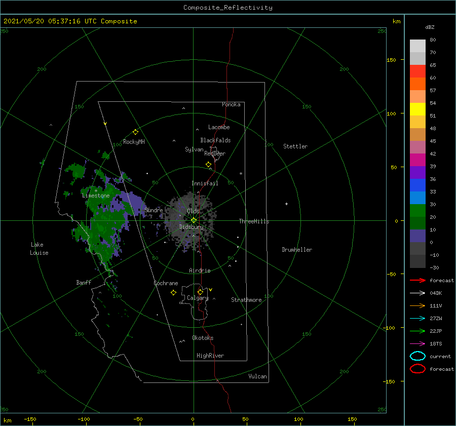Click the red 65 dBZ color swatch

(417, 71)
